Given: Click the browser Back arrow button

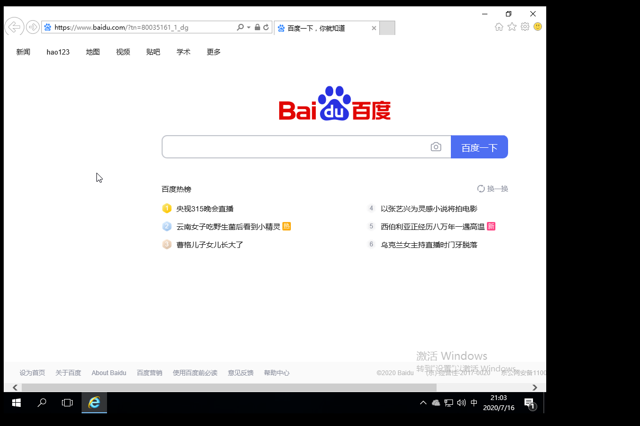Looking at the screenshot, I should (14, 26).
